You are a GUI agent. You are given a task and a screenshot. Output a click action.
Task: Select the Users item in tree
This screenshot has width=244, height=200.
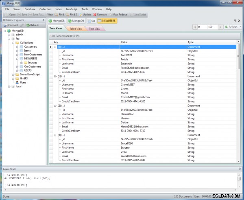pos(23,82)
